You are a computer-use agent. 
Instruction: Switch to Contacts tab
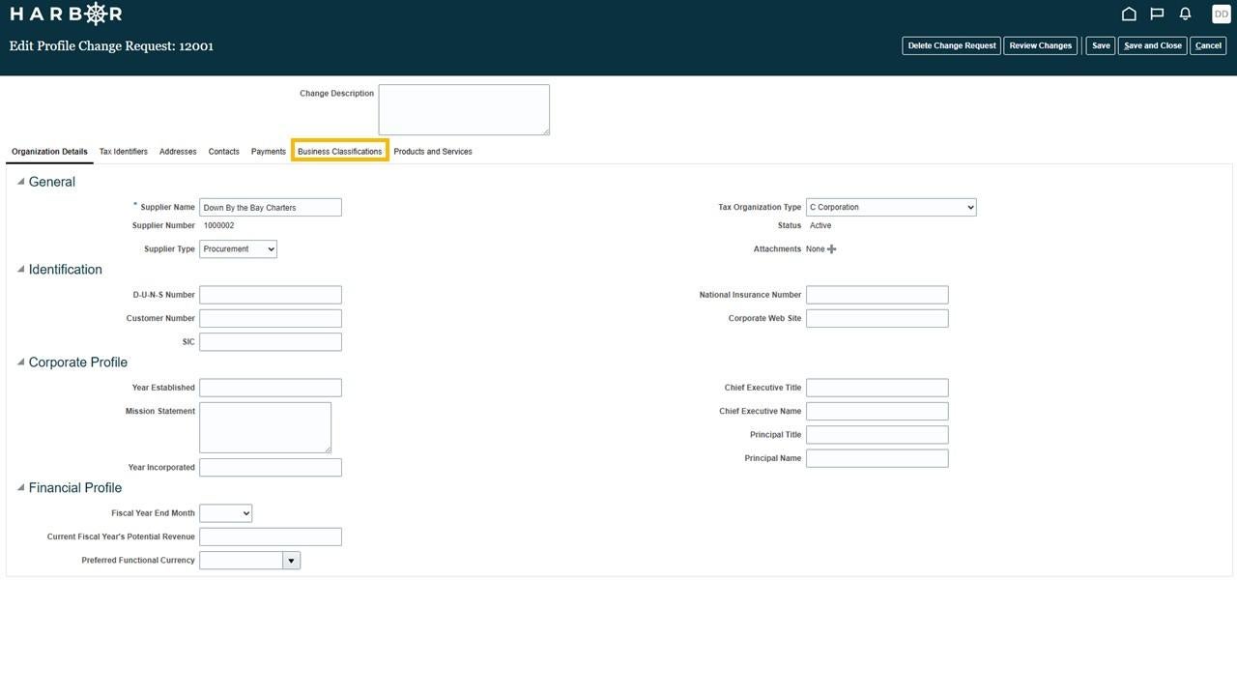[x=224, y=152]
